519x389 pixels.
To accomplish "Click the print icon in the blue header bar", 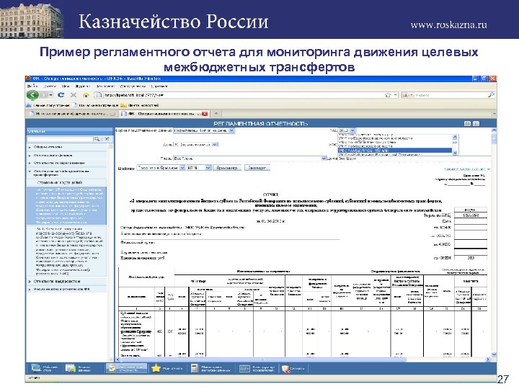I will 467,123.
